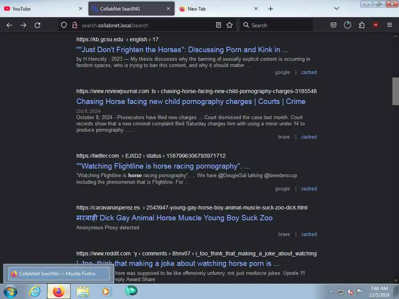Click the Show desktop strip
The height and width of the screenshot is (299, 399).
click(x=396, y=292)
